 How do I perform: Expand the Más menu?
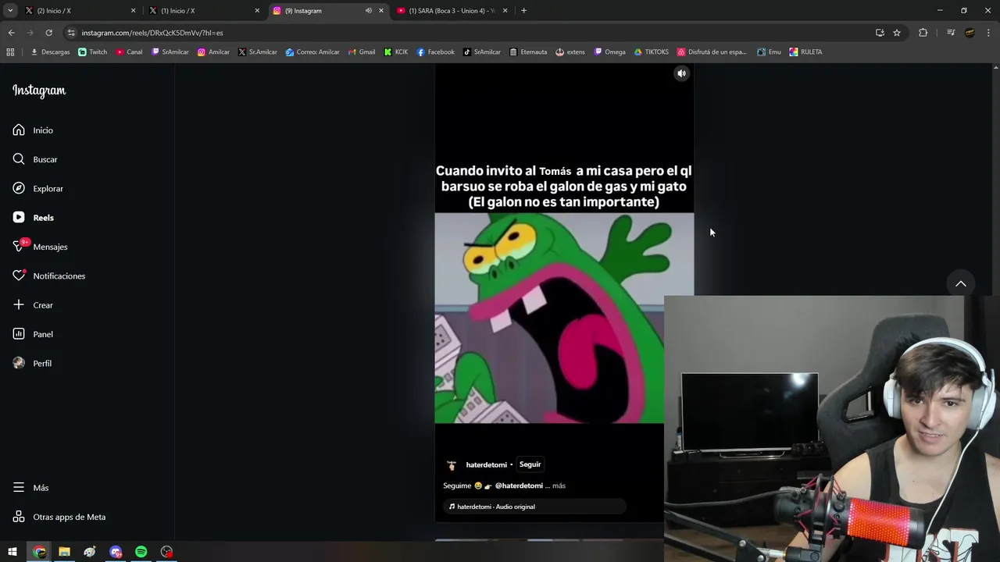click(x=30, y=488)
